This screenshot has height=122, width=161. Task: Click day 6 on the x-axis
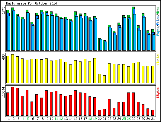coord(33,119)
